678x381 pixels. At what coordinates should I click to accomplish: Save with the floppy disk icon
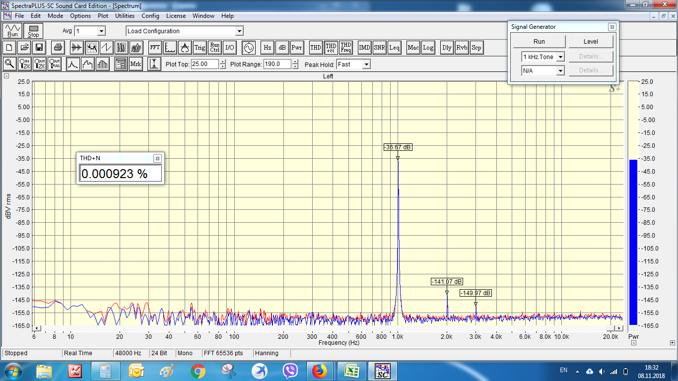pyautogui.click(x=39, y=48)
